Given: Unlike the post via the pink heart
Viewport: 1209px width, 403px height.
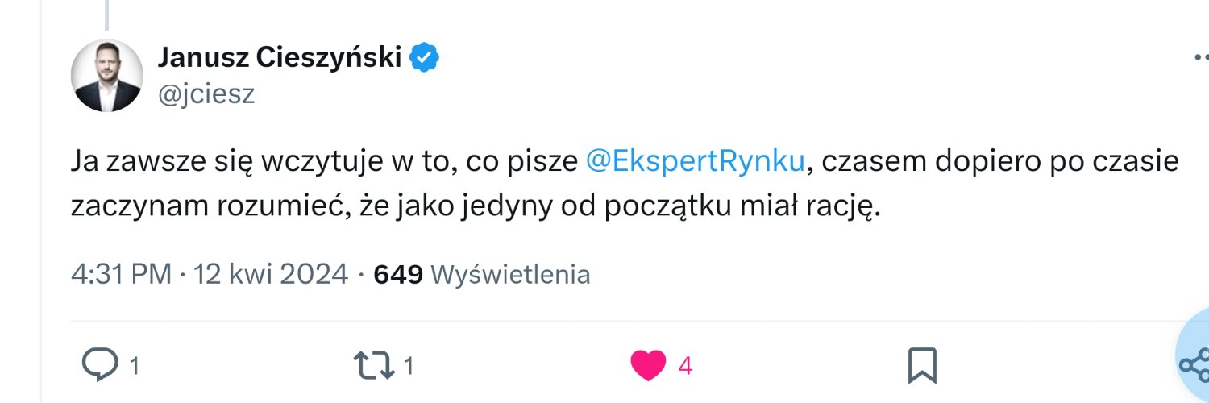Looking at the screenshot, I should point(648,366).
